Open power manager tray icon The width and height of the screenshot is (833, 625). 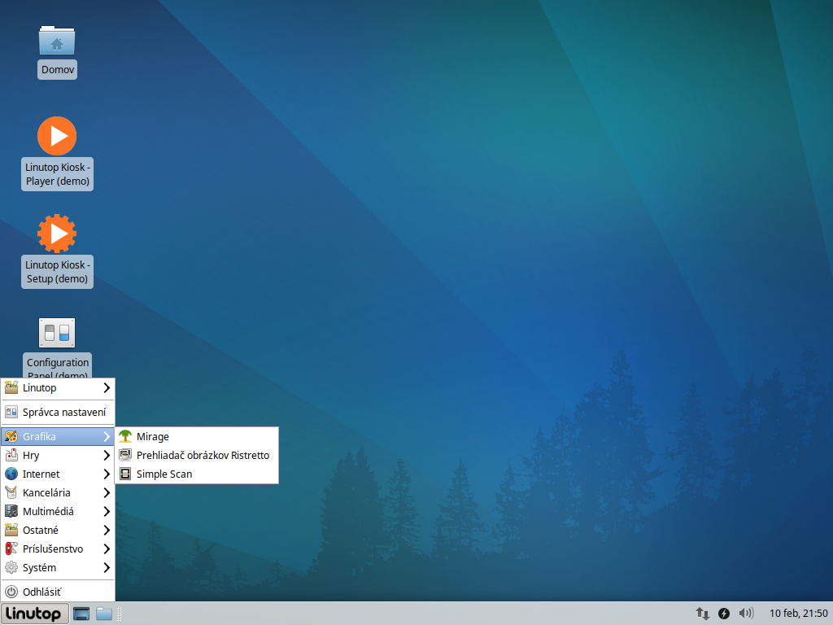(x=723, y=614)
